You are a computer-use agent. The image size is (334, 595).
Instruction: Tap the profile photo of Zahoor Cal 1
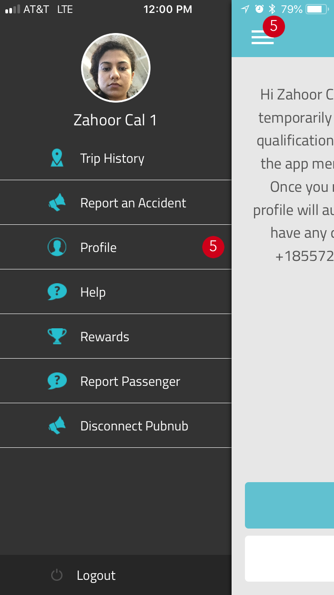(116, 68)
